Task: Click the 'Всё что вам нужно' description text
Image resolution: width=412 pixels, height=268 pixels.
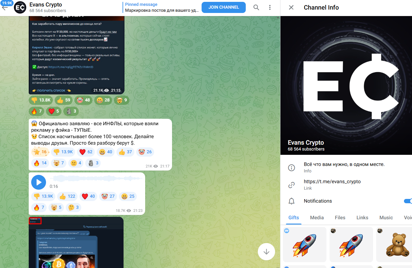Action: click(x=344, y=164)
